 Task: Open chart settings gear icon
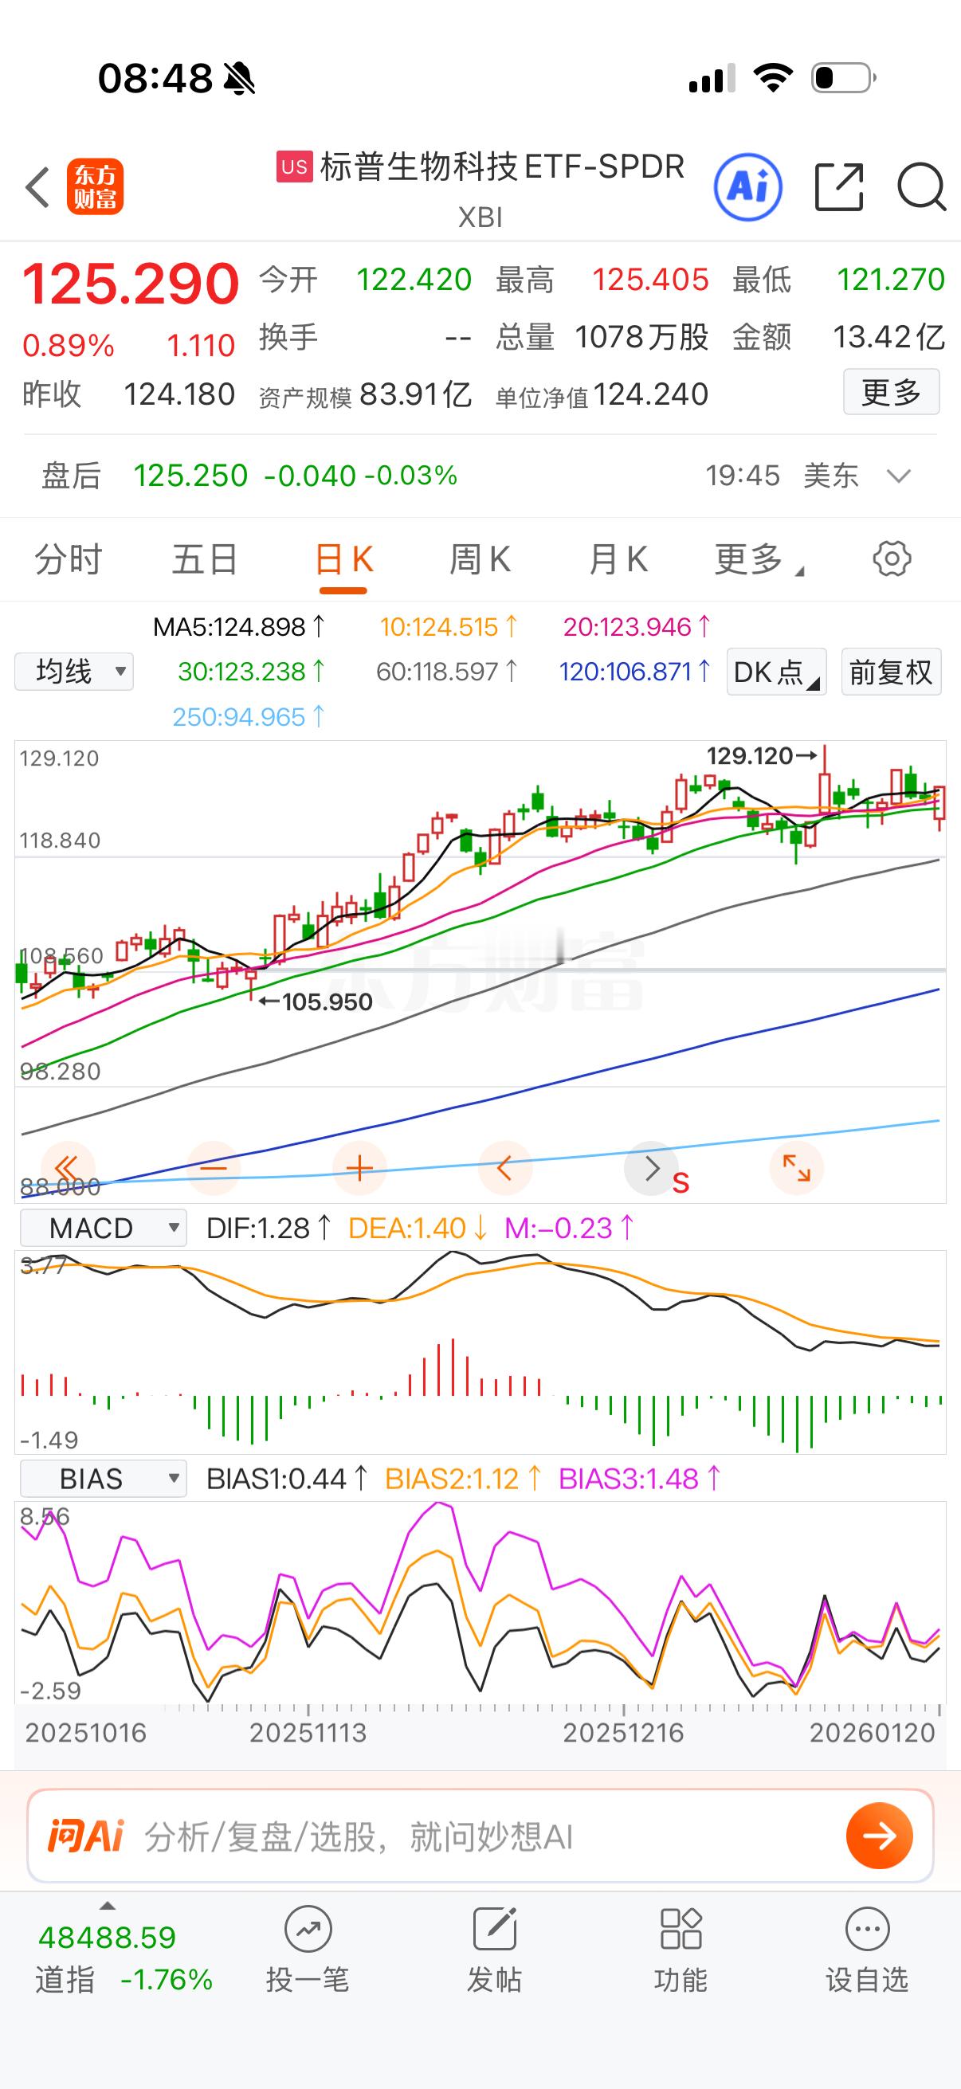(891, 559)
